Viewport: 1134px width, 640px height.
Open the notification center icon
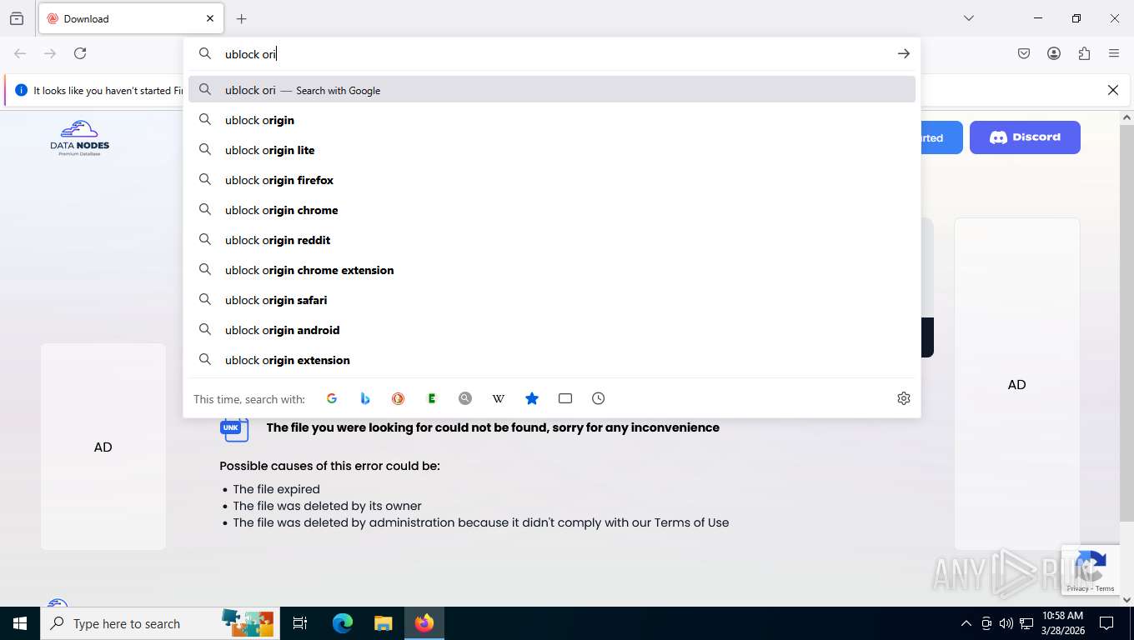[1106, 623]
